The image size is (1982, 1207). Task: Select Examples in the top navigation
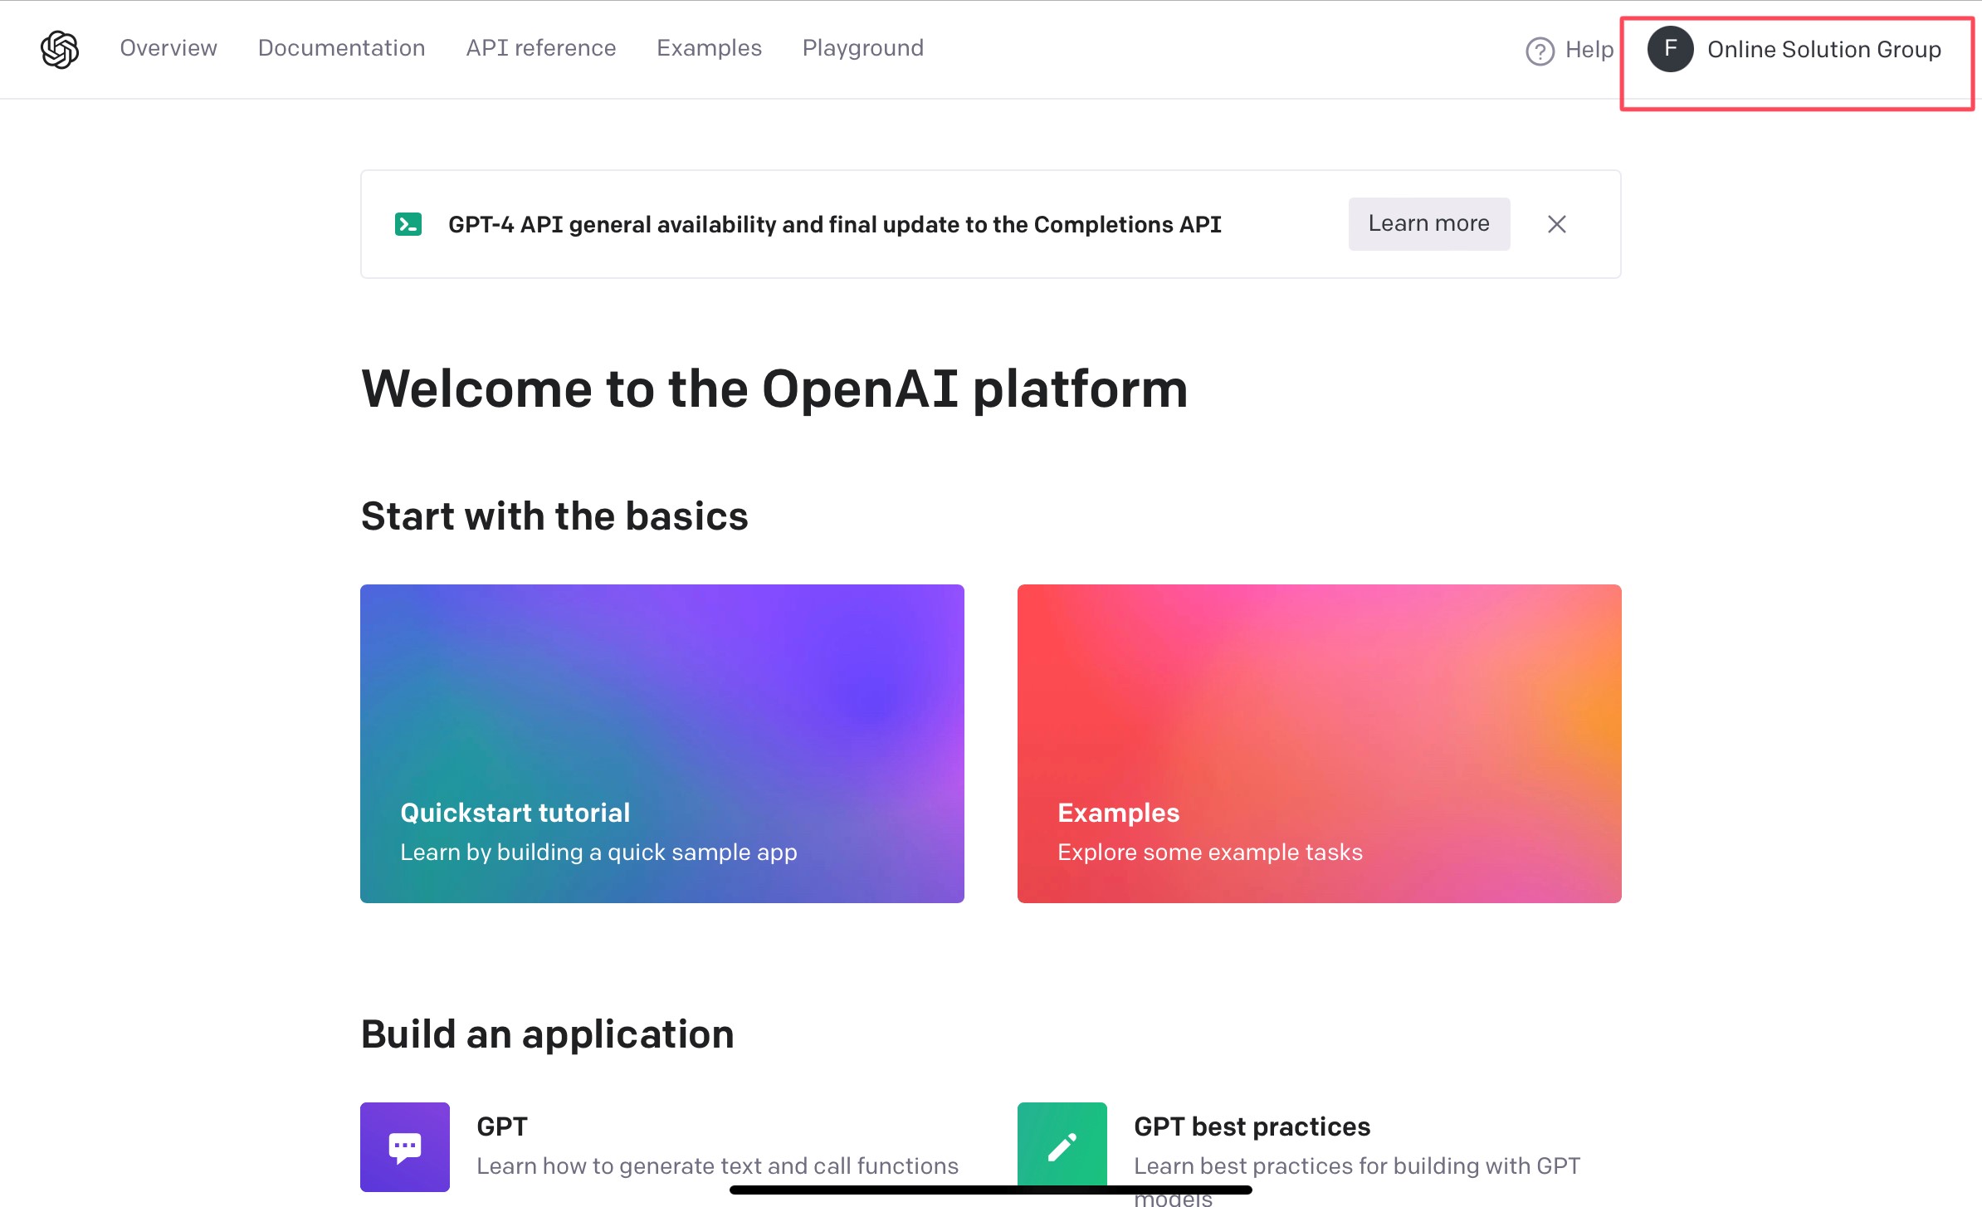point(709,48)
